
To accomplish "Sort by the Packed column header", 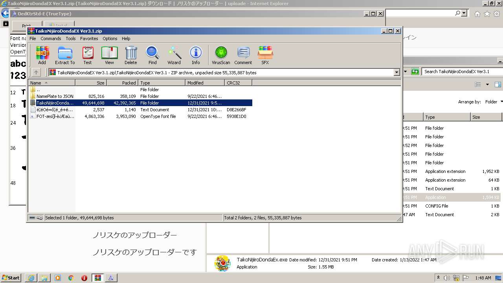I will (122, 83).
